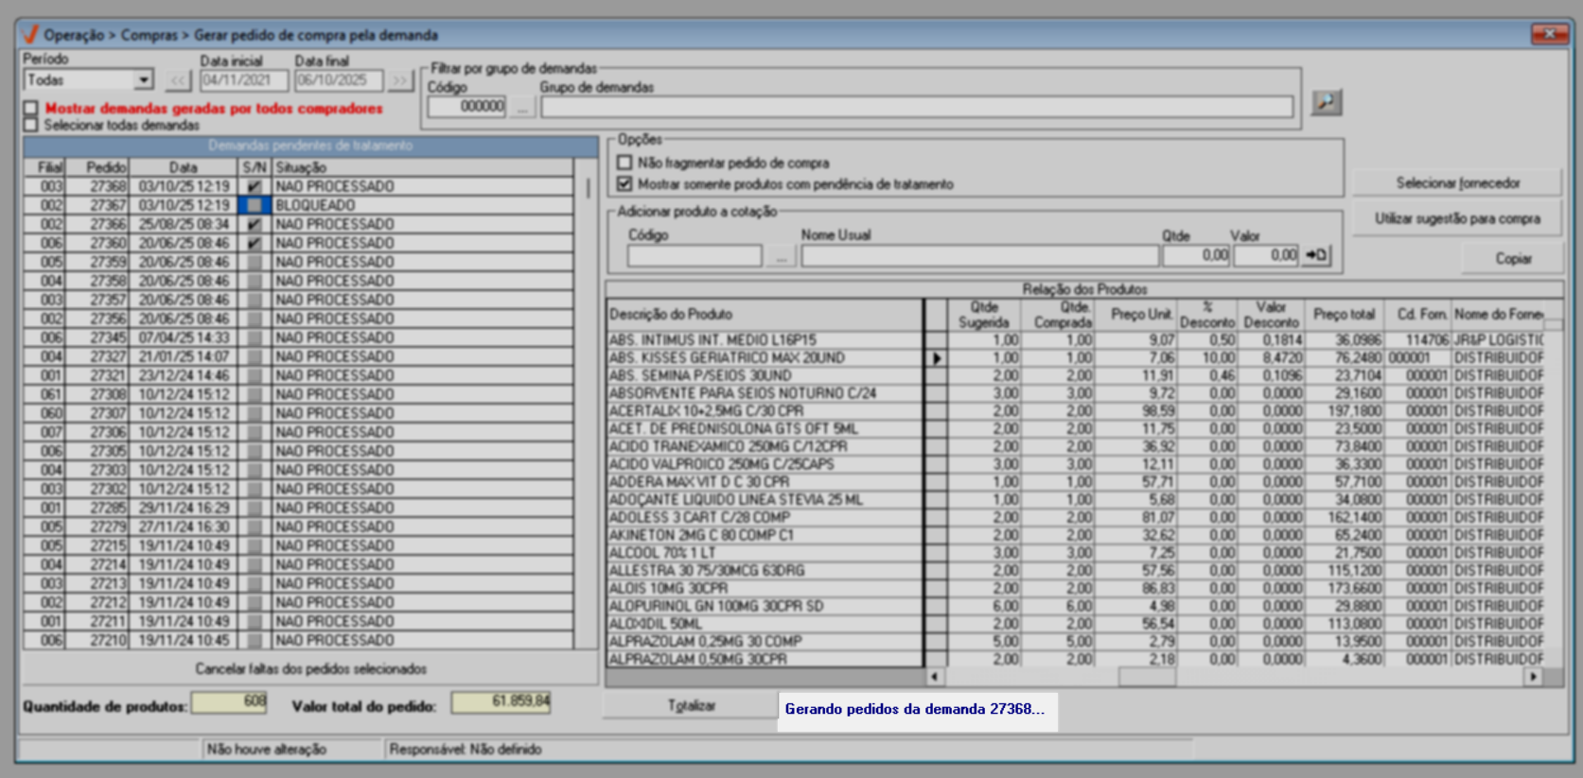This screenshot has height=778, width=1583.
Task: Click the Nome Usual input field
Action: 978,256
